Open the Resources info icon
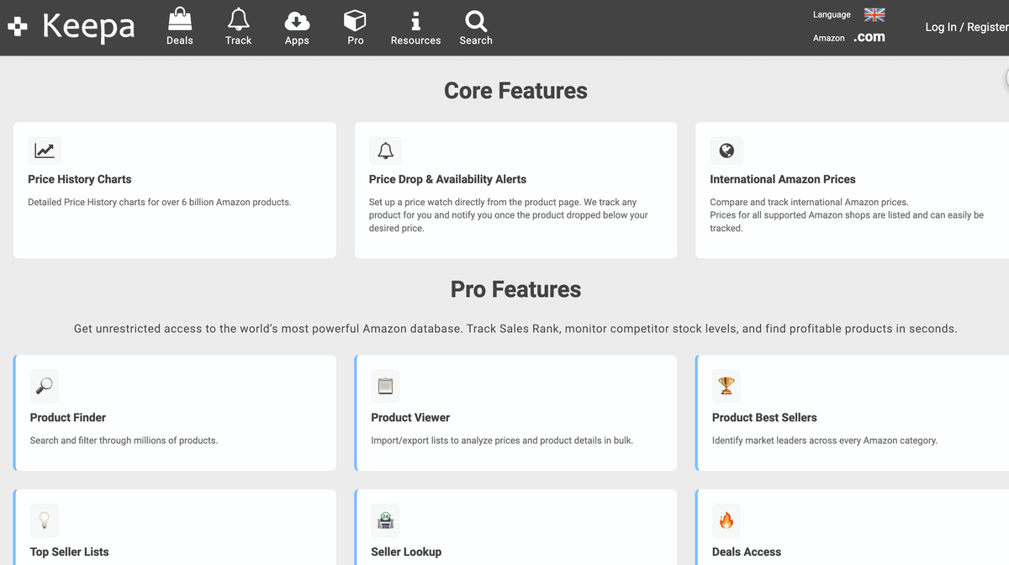Screen dimensions: 1009x565 (415, 20)
